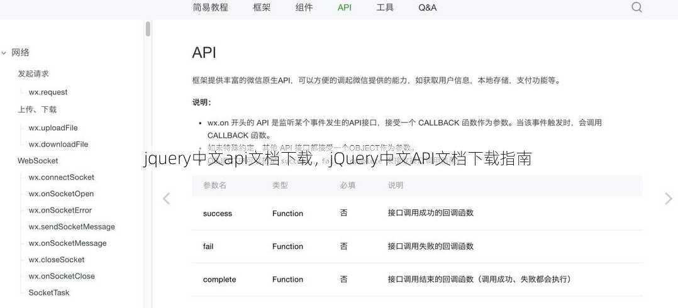Click the 网络 section label
Viewport: 678px width, 308px height.
point(20,53)
